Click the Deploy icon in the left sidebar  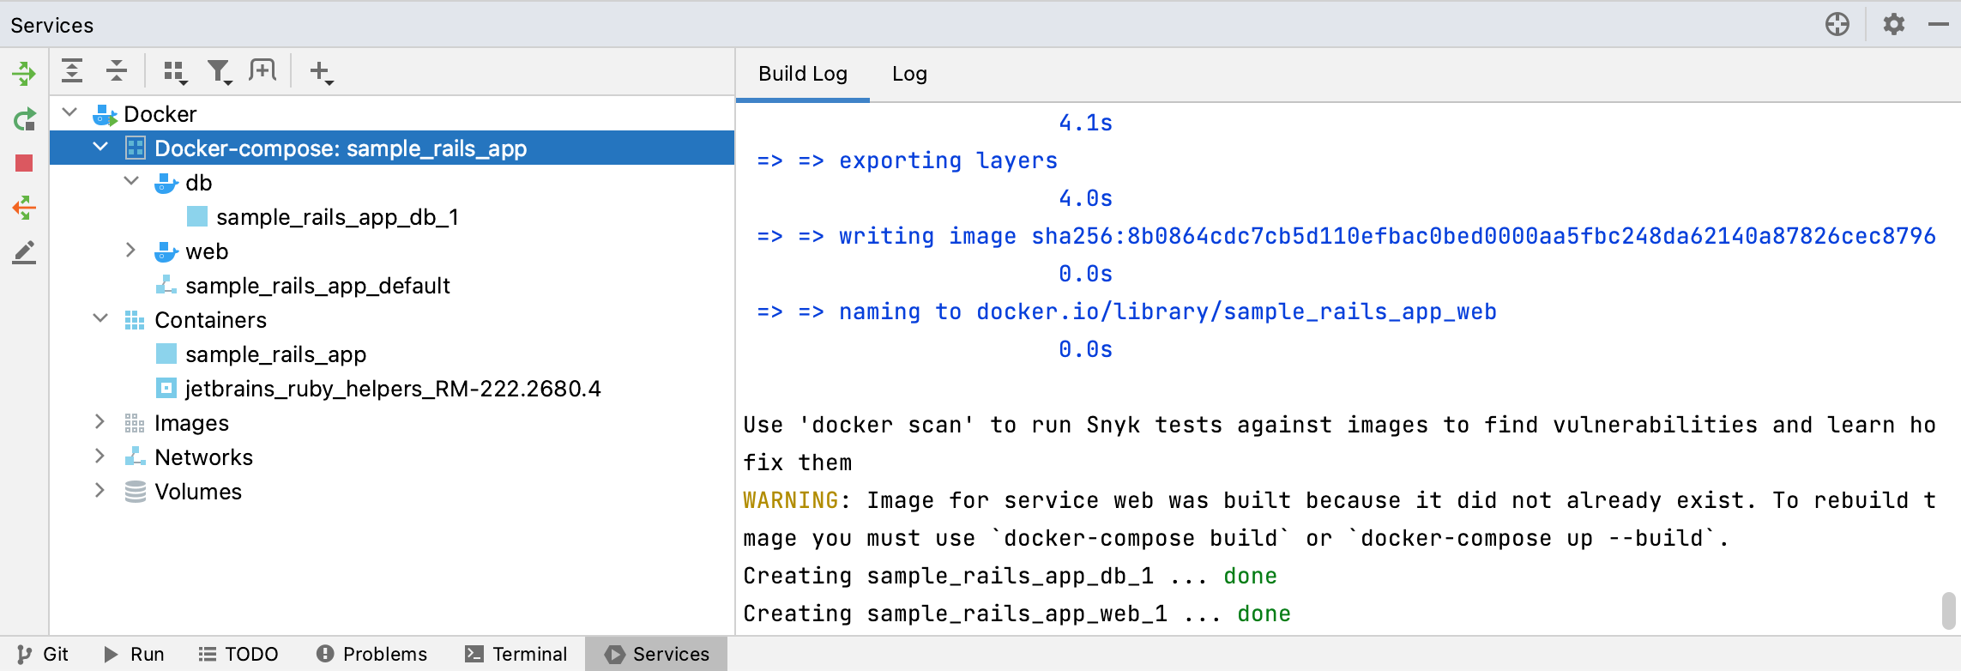pyautogui.click(x=24, y=73)
